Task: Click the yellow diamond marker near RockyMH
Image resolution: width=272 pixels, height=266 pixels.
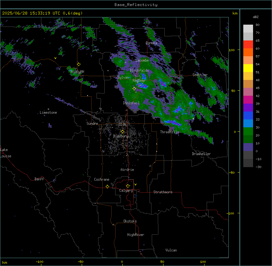Action: [79, 64]
